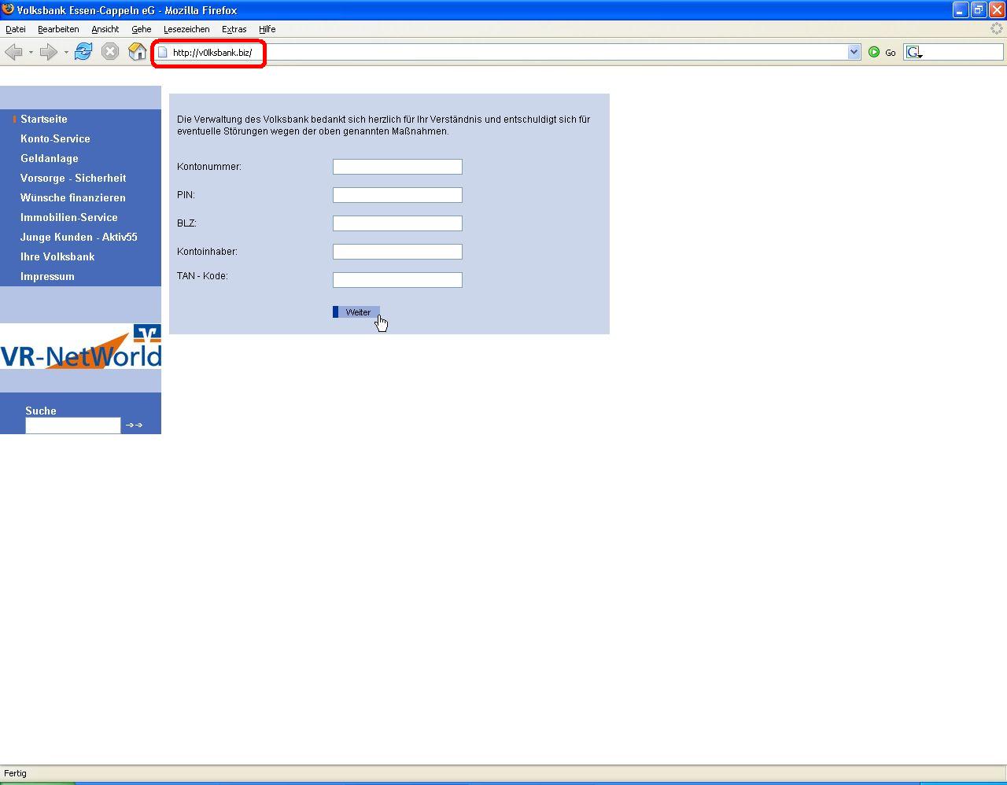Click the Weiter button
The height and width of the screenshot is (785, 1007).
click(356, 312)
